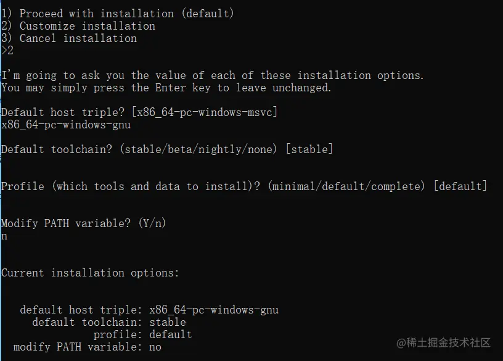This screenshot has height=361, width=503.
Task: Click the ">2" typed prompt response
Action: 7,51
